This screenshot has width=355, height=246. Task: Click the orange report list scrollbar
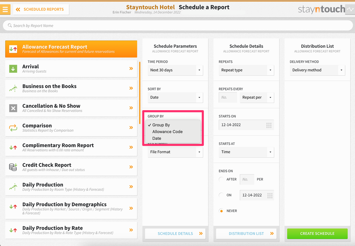click(140, 93)
